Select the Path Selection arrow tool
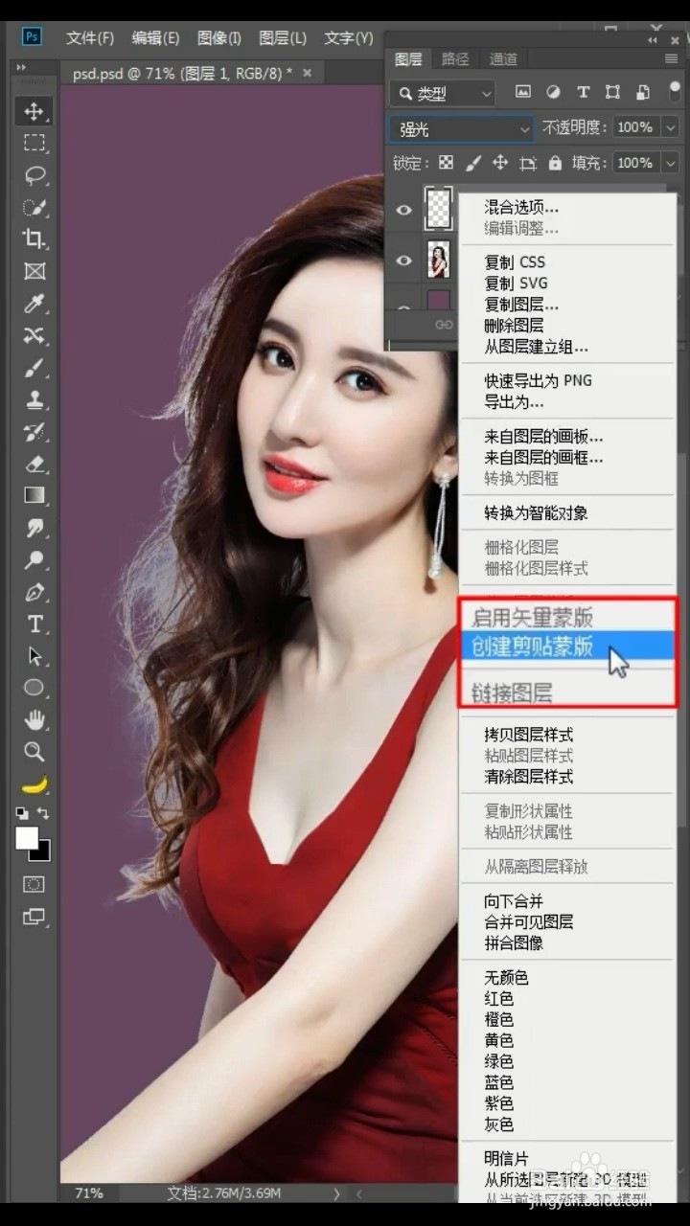690x1226 pixels. click(34, 656)
